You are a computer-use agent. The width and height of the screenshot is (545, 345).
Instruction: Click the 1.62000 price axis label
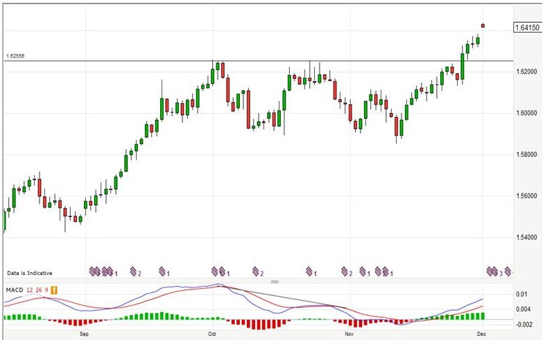pos(526,71)
